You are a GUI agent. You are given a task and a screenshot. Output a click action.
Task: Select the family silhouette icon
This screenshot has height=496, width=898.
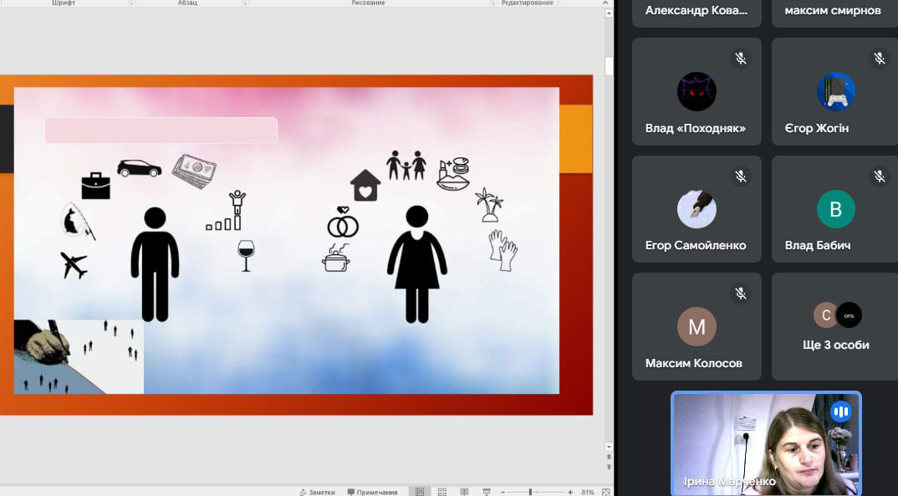click(x=406, y=166)
